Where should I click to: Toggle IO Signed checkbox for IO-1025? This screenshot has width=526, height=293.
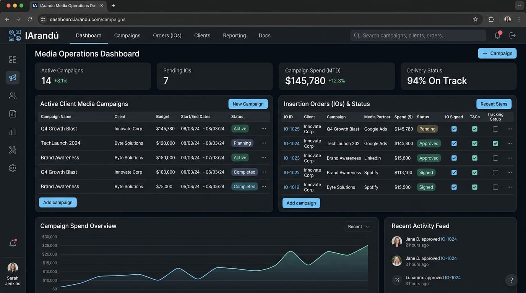pos(454,129)
